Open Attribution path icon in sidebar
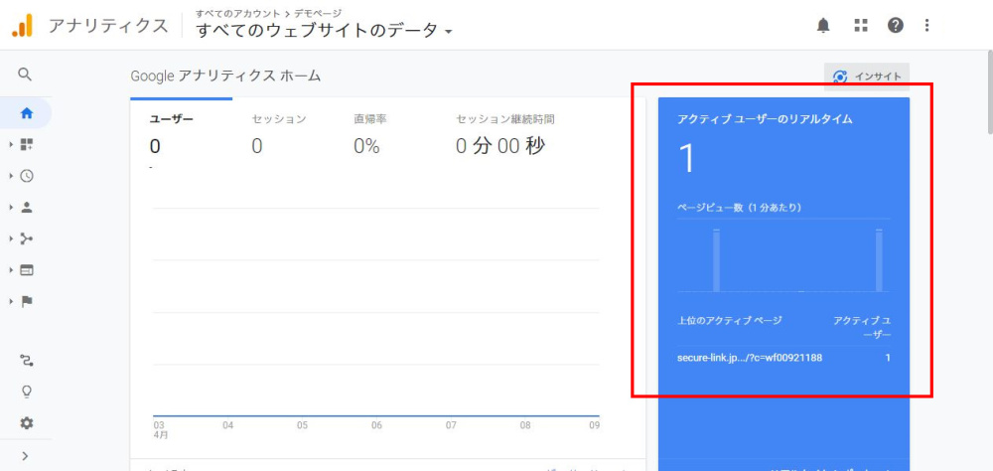993x471 pixels. pos(27,362)
